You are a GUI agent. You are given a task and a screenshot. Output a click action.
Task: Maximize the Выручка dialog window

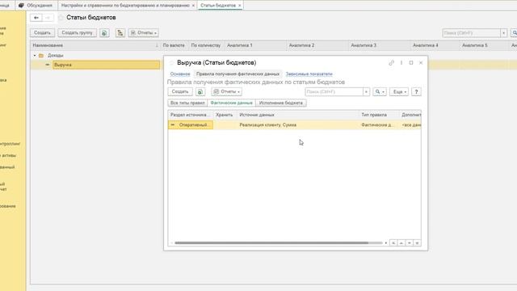point(411,63)
